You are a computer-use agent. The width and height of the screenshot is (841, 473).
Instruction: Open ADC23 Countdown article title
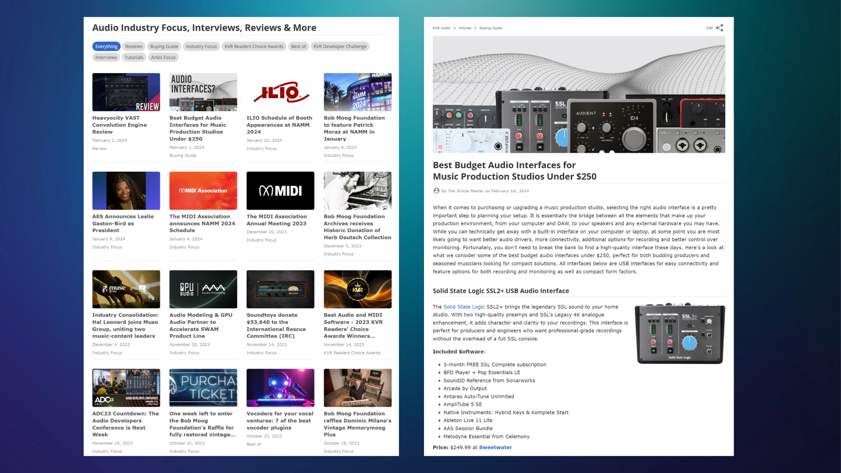click(x=126, y=424)
